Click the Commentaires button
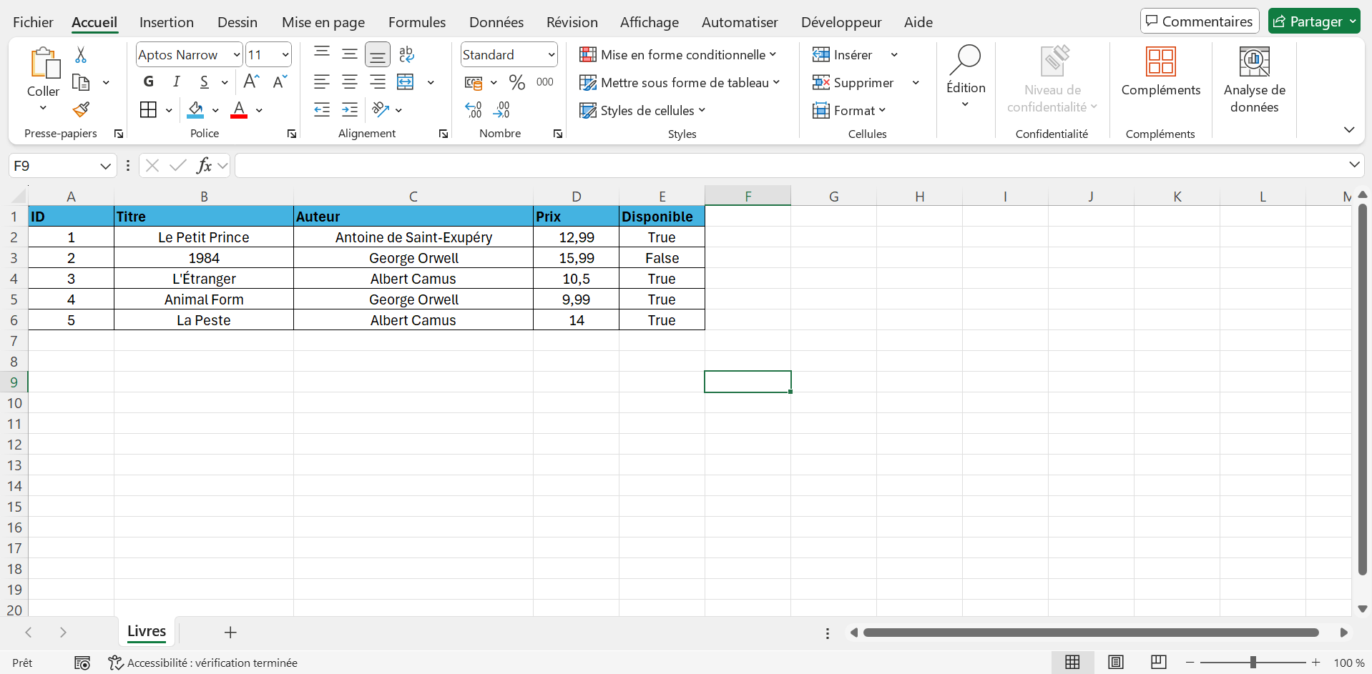The height and width of the screenshot is (674, 1372). tap(1200, 21)
